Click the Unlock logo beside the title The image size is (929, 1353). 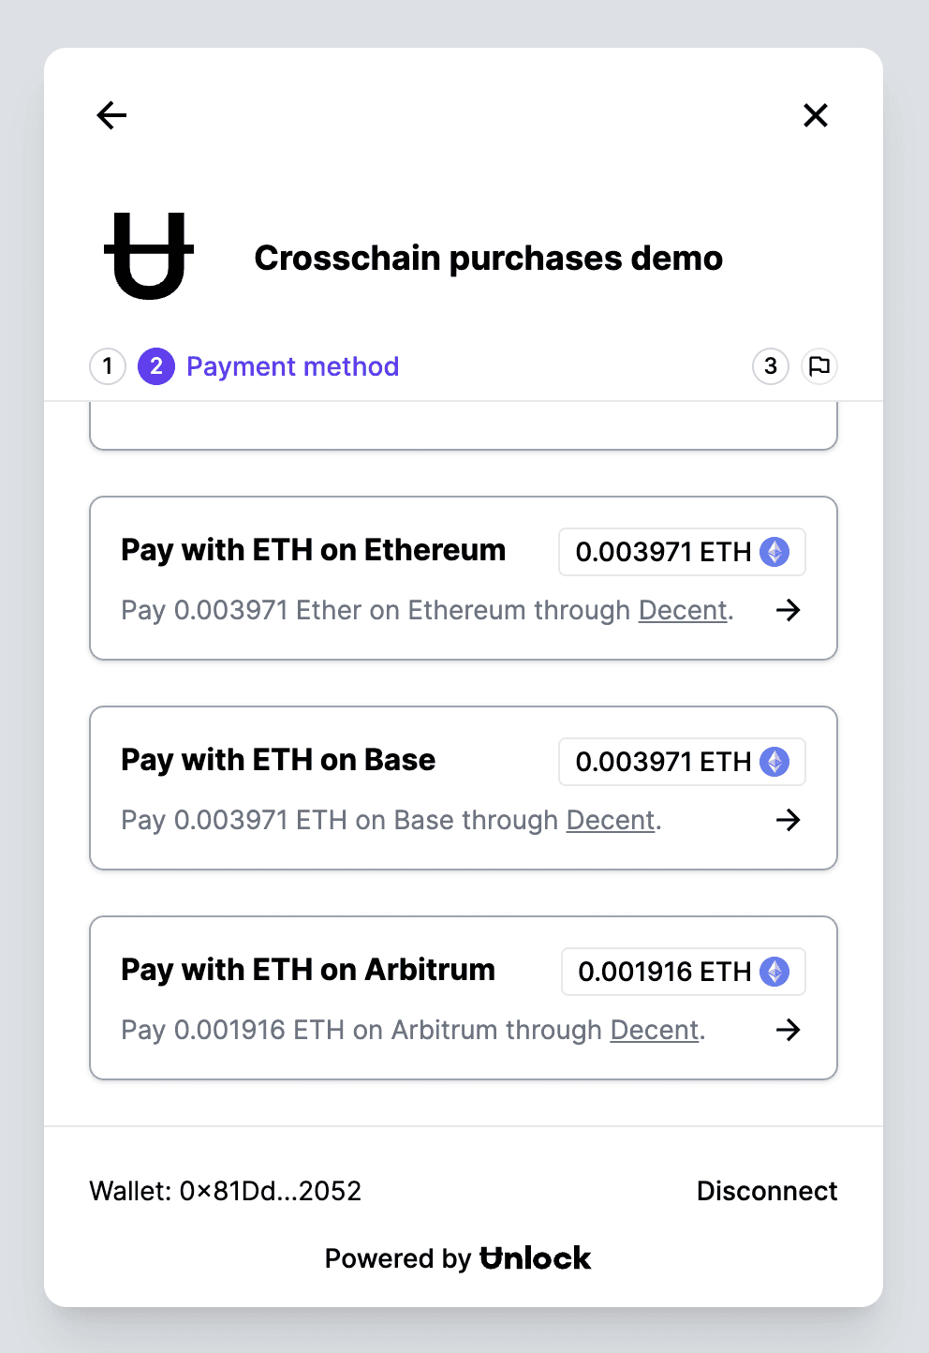[149, 257]
